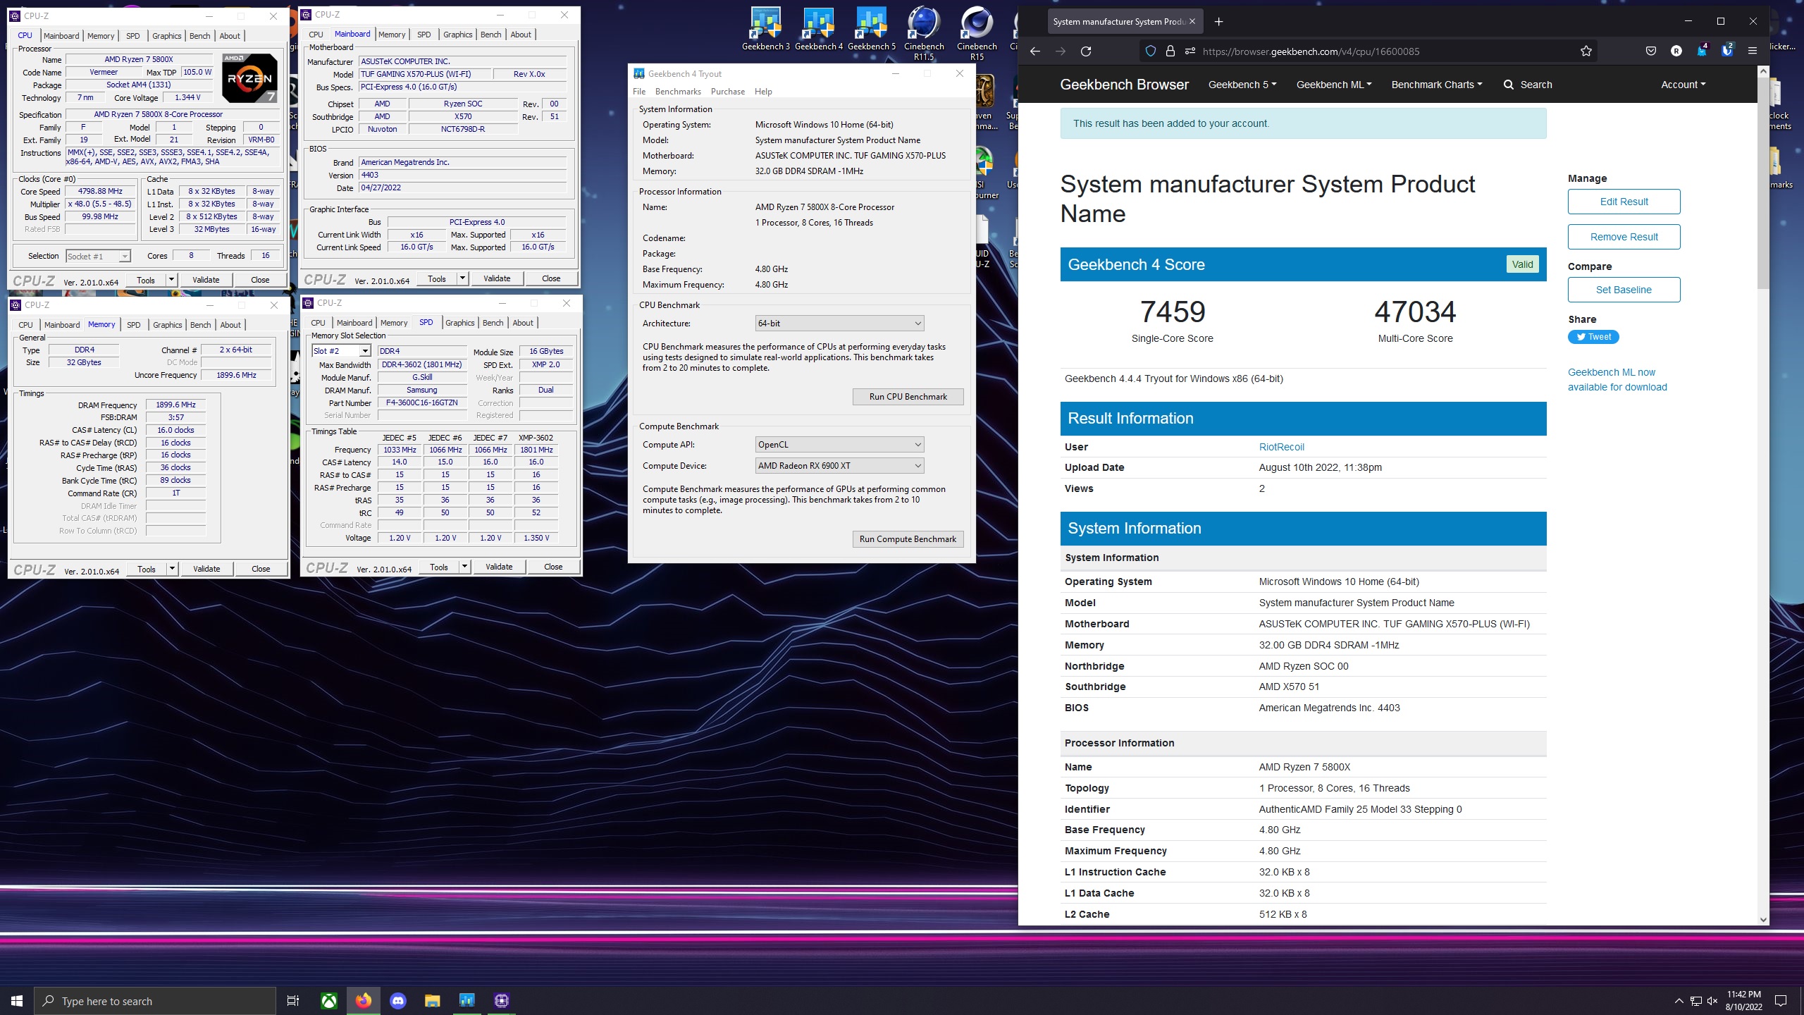The image size is (1804, 1015).
Task: Click Edit Result button
Action: 1624,202
